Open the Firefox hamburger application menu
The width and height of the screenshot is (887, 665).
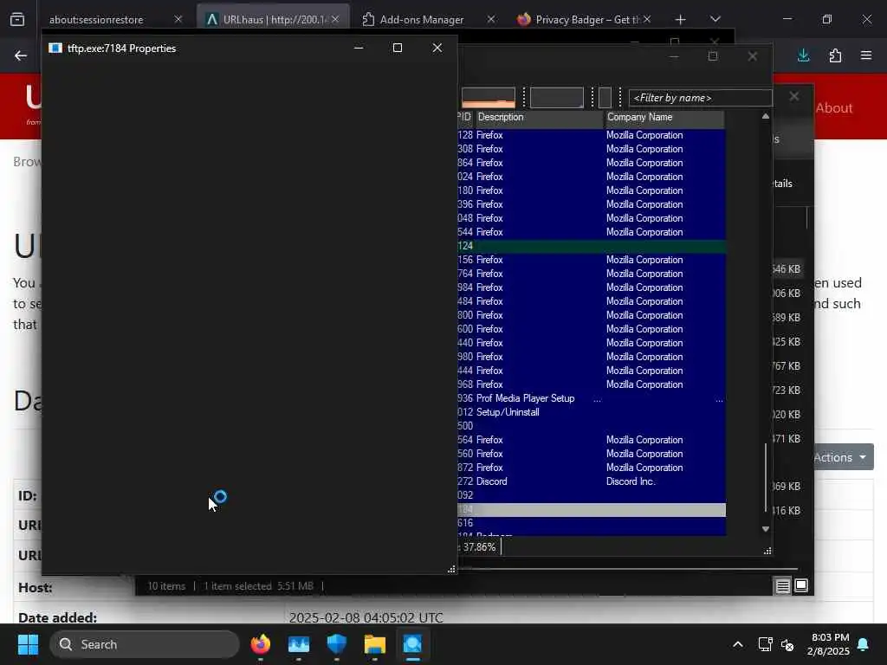pyautogui.click(x=866, y=55)
